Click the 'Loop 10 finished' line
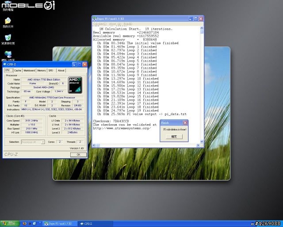The height and width of the screenshot is (227, 283). (128, 79)
